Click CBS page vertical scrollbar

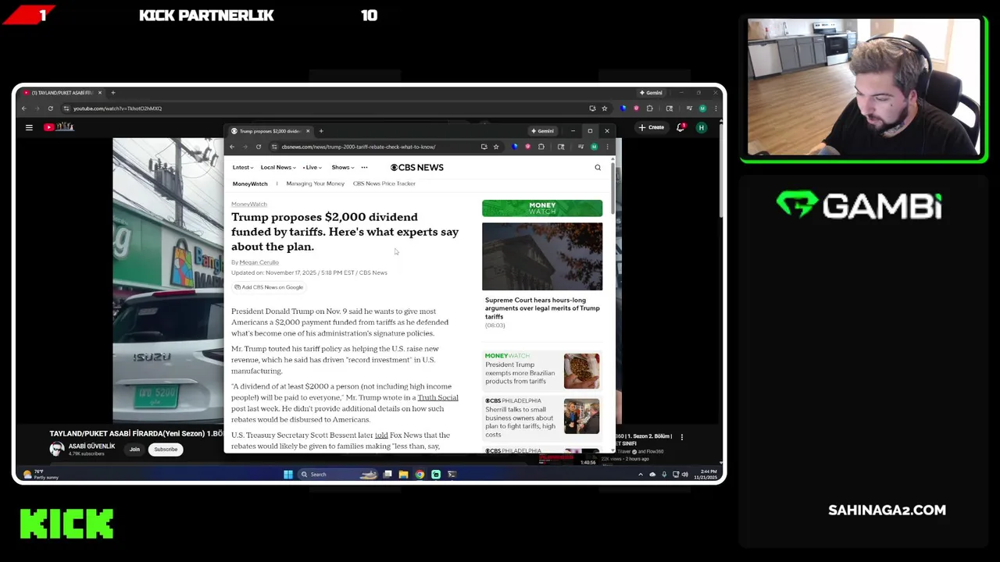click(x=612, y=187)
